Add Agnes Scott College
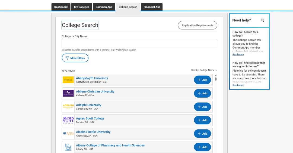Screen dimensions: 293x153 202,120
